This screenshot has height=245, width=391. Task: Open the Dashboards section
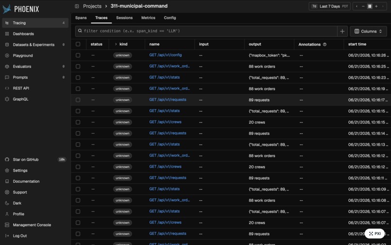point(35,34)
